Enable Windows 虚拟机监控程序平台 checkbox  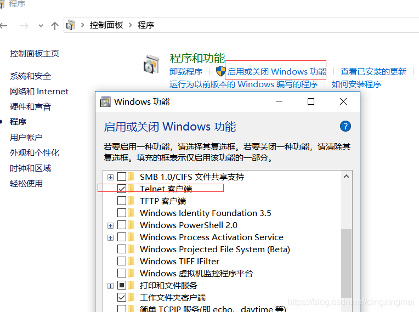point(122,273)
